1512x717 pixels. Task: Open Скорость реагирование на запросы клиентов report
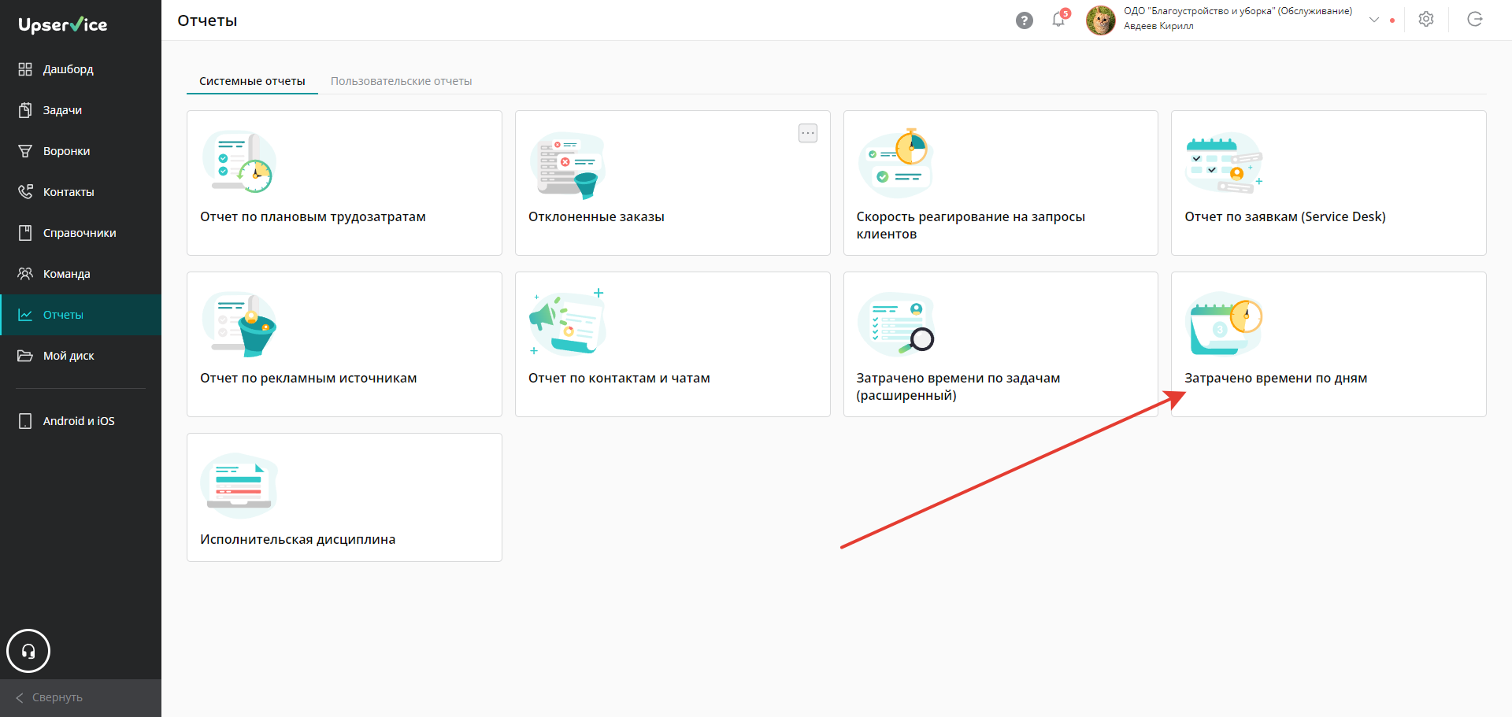click(970, 225)
